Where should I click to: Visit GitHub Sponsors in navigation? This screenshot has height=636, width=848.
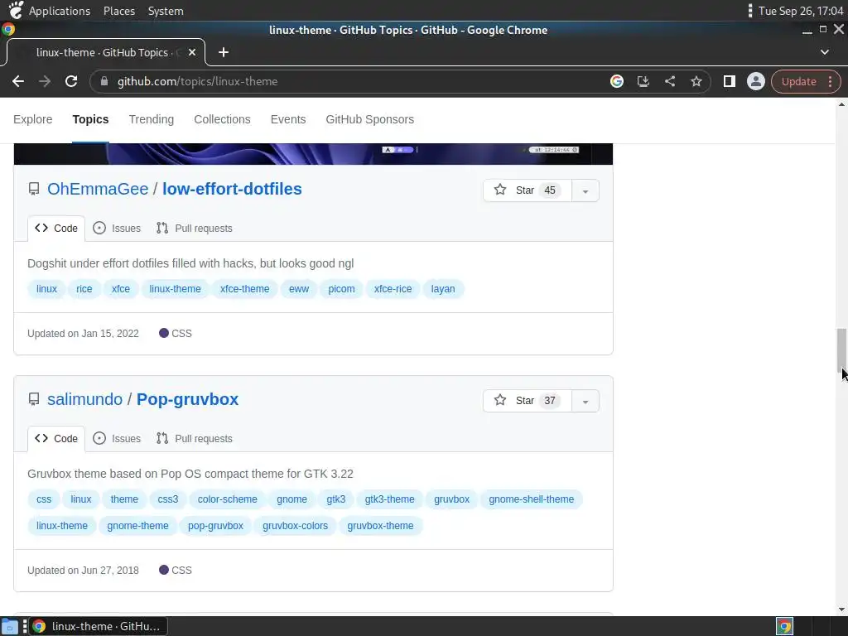370,119
